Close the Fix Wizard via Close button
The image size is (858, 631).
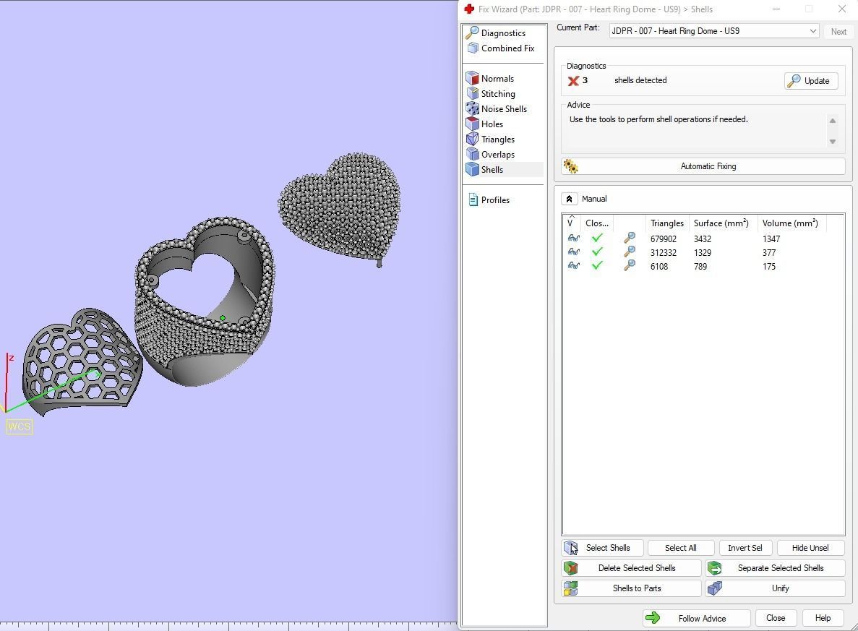(776, 619)
